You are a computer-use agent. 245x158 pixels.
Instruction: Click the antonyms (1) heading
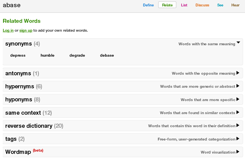(x=22, y=74)
